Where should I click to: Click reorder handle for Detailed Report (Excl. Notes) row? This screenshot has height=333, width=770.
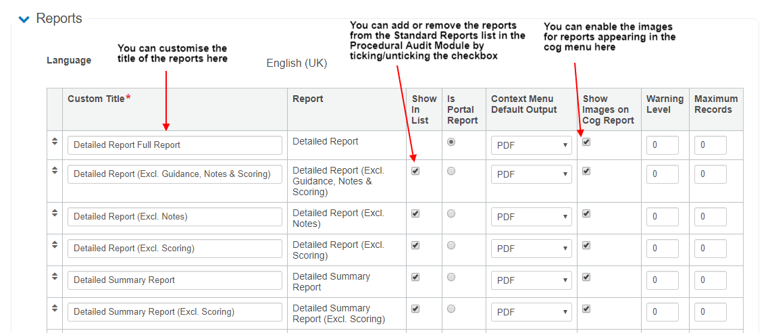tap(55, 213)
